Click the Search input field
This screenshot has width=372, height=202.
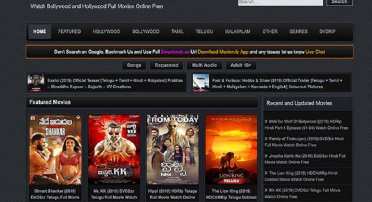click(281, 2)
